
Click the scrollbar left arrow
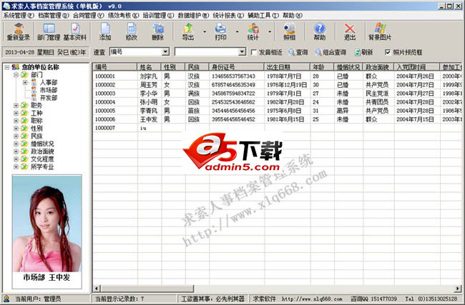(97, 288)
